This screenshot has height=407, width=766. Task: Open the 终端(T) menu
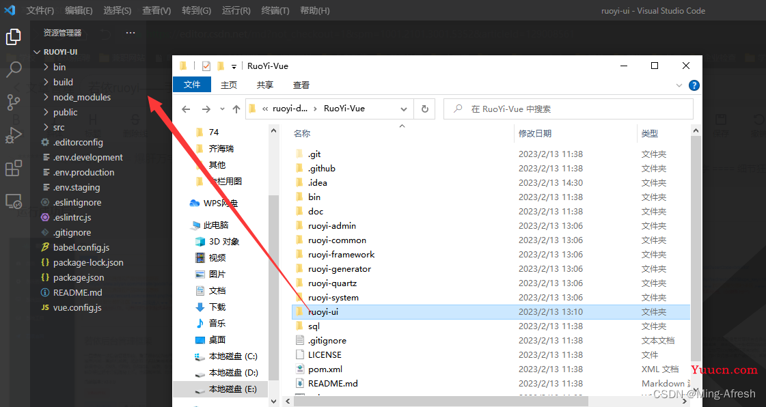275,11
